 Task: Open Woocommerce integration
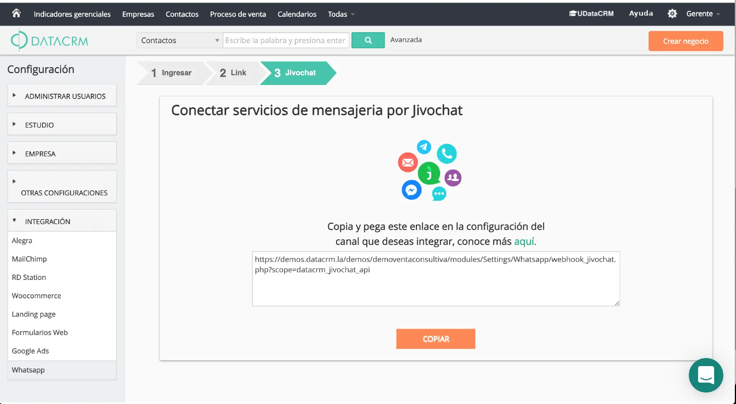[x=36, y=296]
